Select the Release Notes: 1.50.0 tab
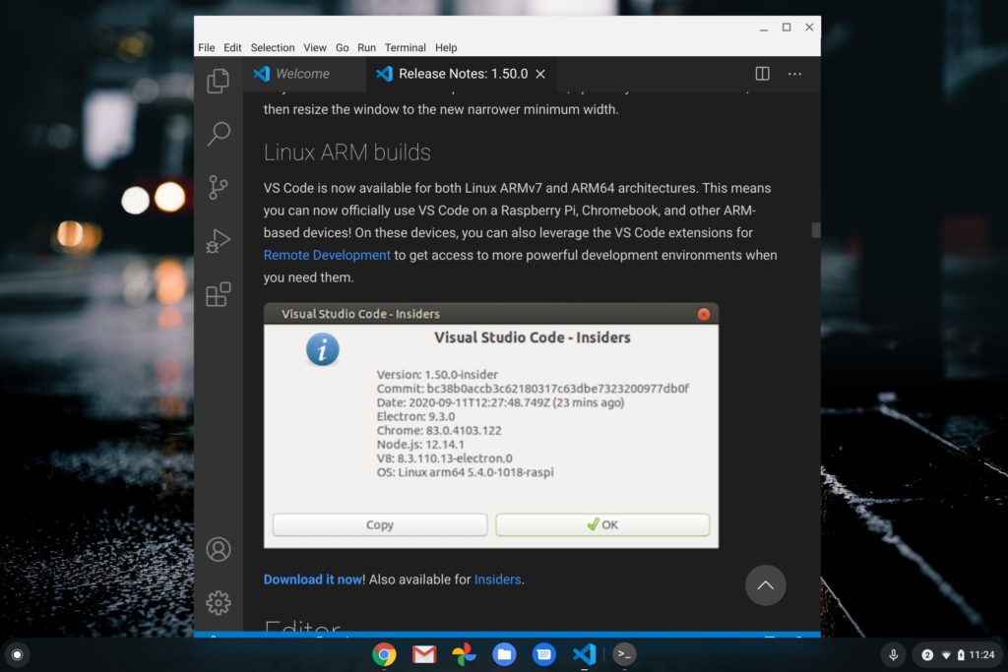 point(463,74)
